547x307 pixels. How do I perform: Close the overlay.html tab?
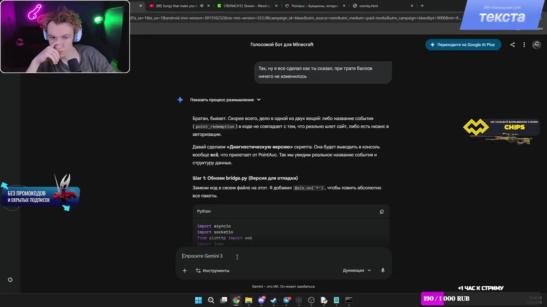pyautogui.click(x=412, y=6)
